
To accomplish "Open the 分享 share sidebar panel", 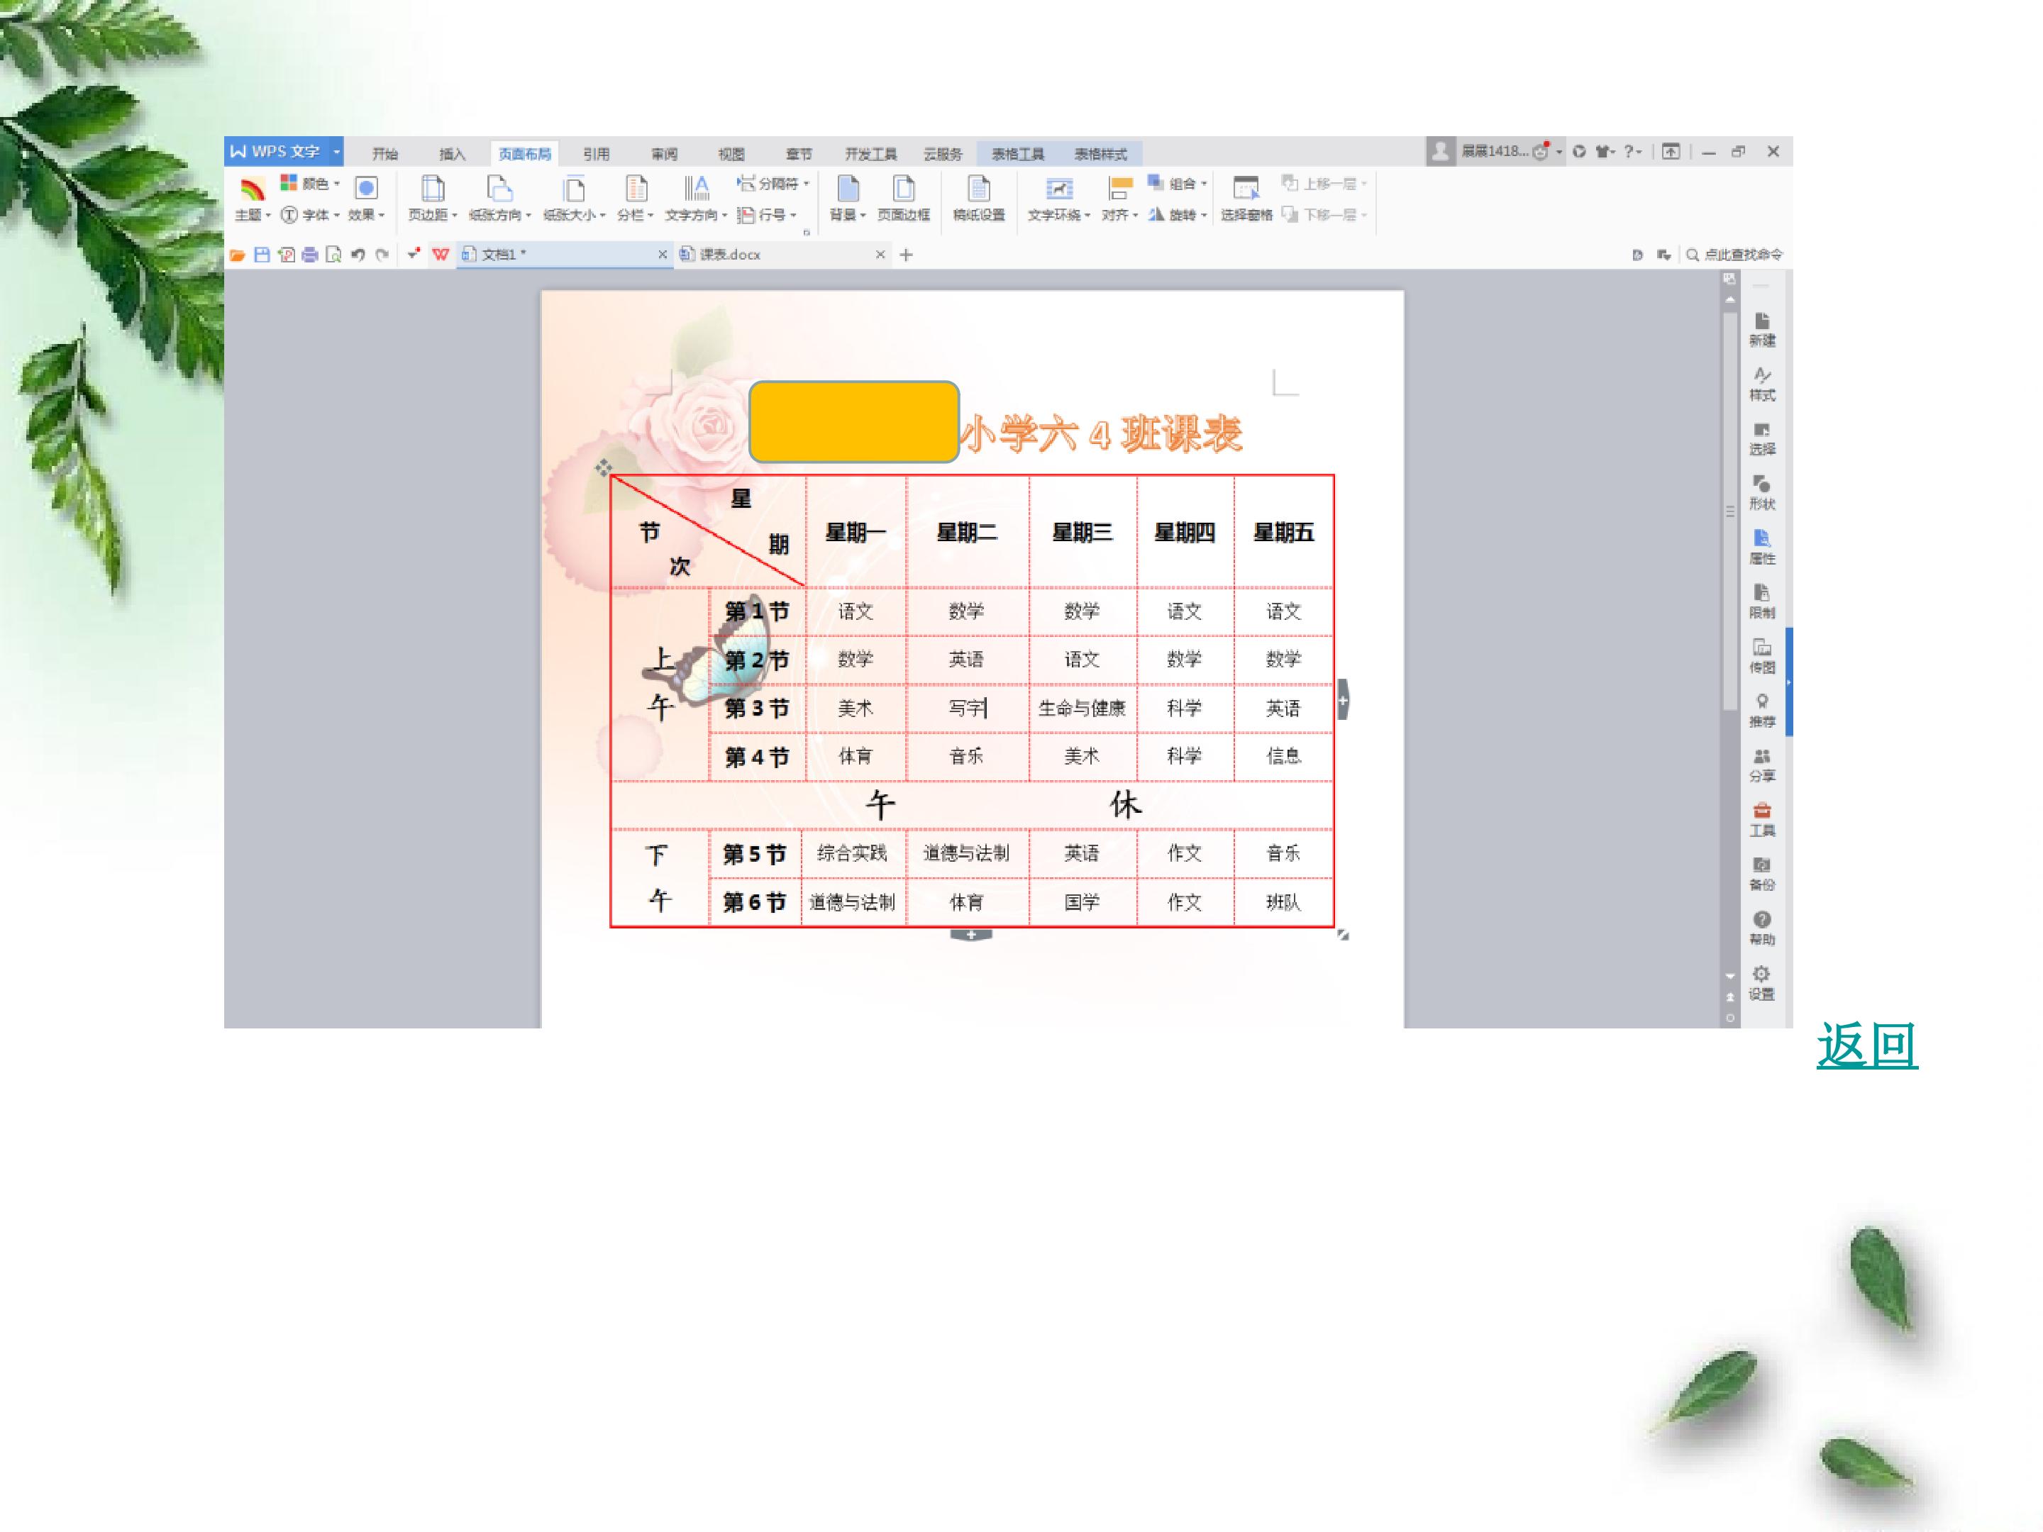I will point(1761,765).
